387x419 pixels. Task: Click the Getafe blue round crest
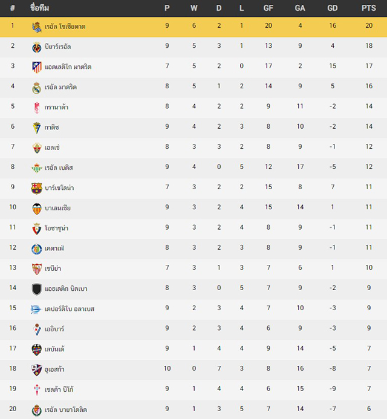click(x=37, y=249)
